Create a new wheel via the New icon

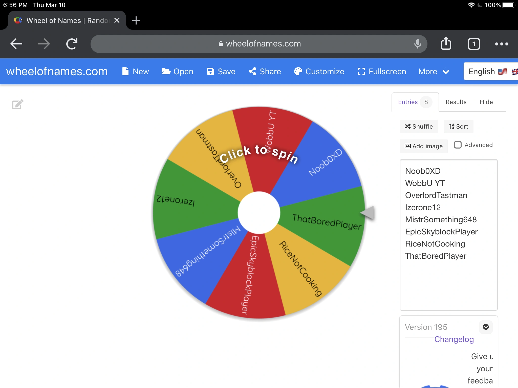click(x=136, y=71)
